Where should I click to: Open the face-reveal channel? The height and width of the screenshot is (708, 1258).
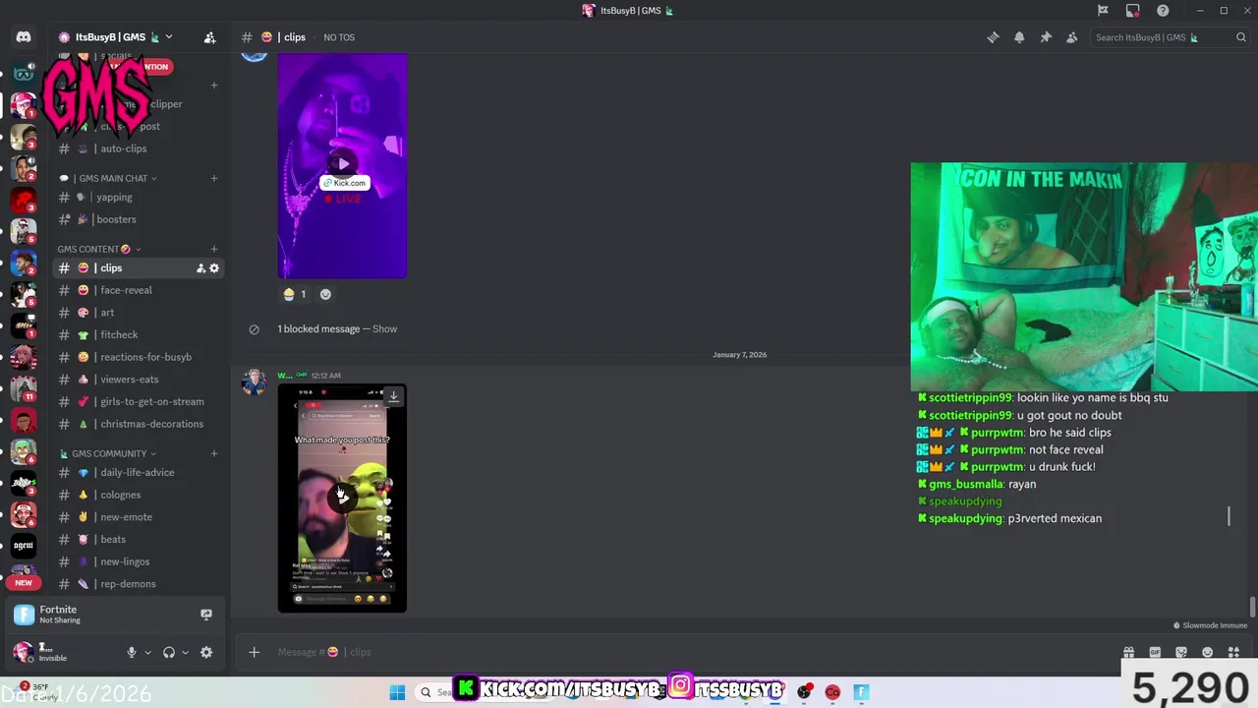tap(139, 290)
